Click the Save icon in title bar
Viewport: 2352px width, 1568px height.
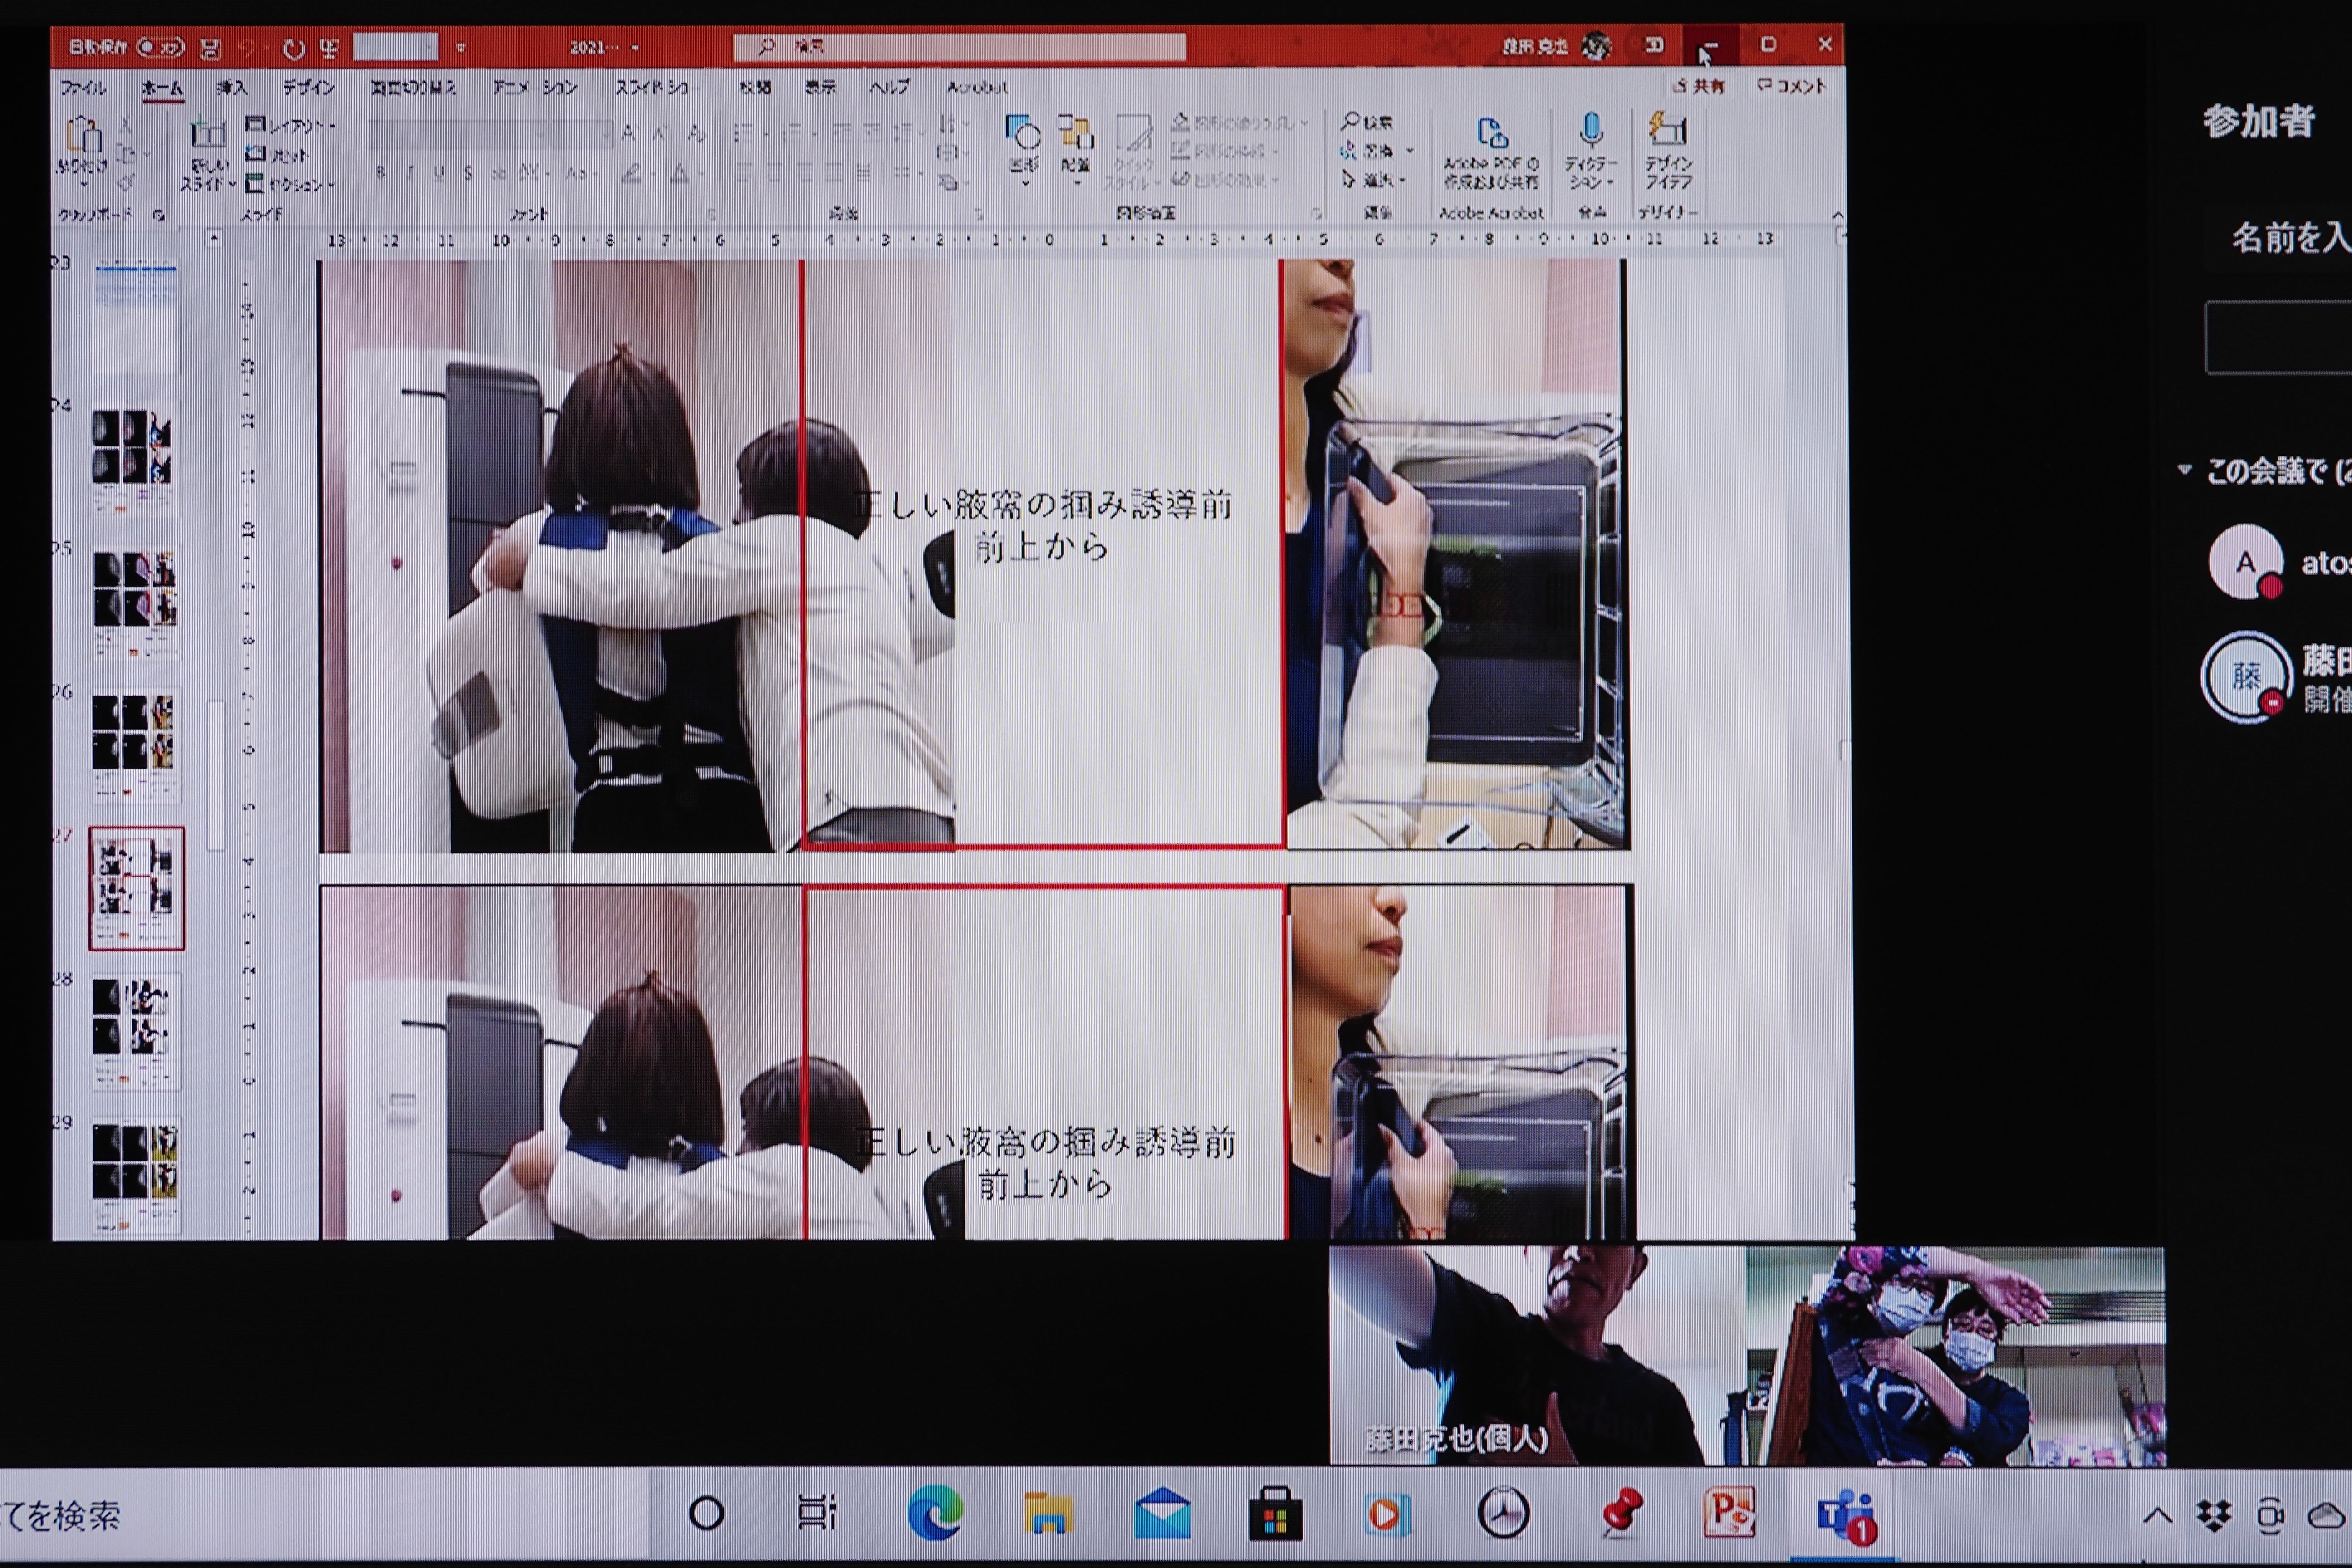[x=210, y=48]
